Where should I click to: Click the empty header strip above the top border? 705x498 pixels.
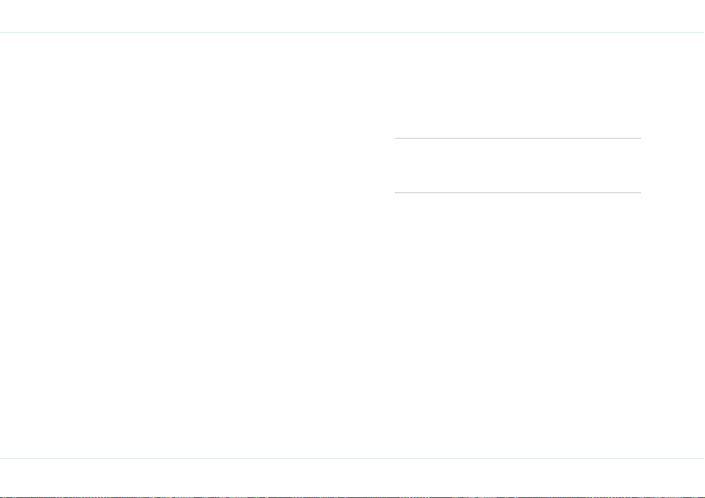353,16
